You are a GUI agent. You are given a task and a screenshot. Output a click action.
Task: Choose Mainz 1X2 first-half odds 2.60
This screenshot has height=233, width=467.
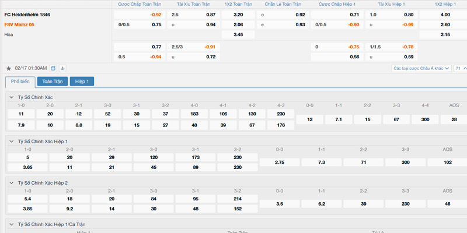[444, 24]
